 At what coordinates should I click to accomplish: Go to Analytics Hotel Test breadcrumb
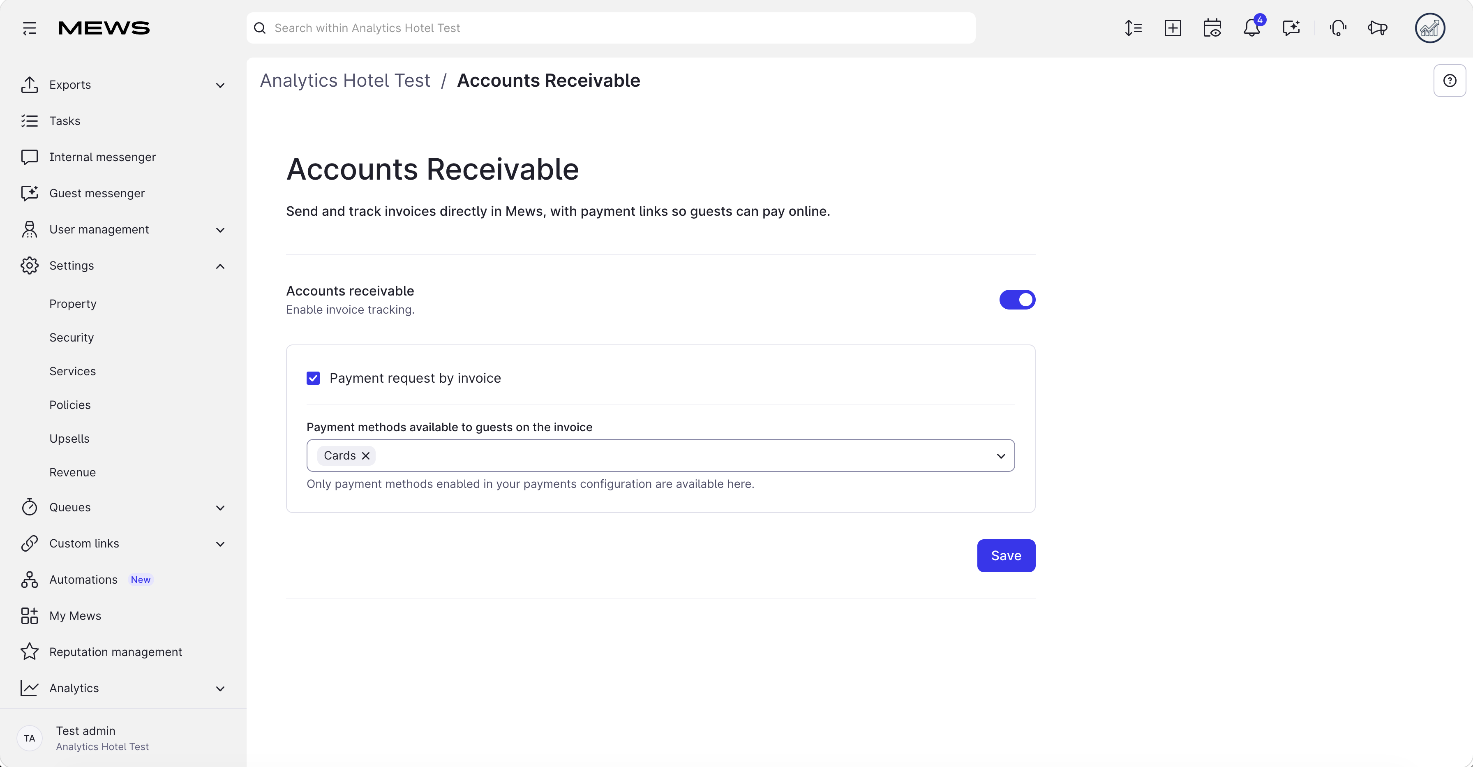(345, 81)
